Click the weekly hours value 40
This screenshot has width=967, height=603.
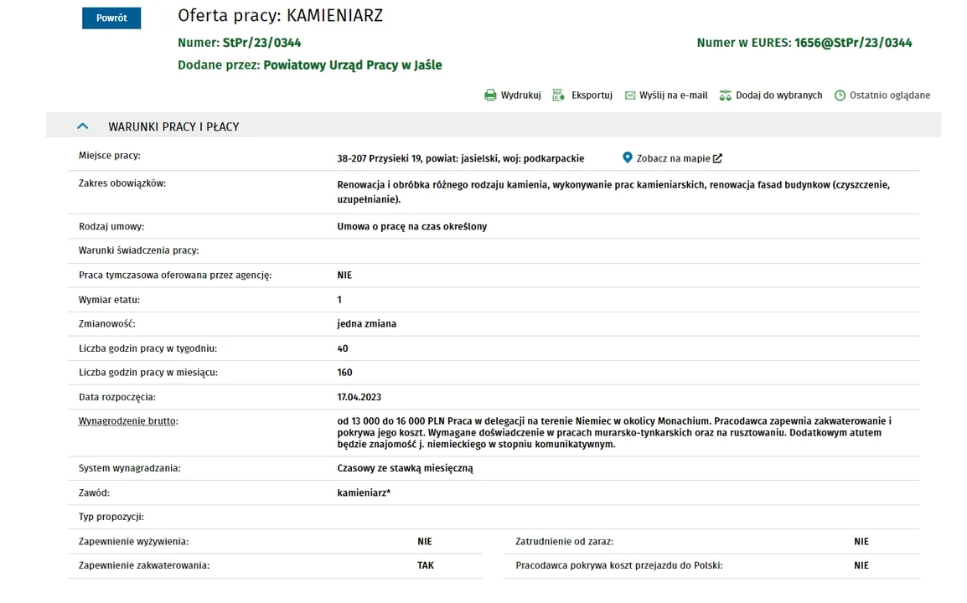[x=343, y=348]
